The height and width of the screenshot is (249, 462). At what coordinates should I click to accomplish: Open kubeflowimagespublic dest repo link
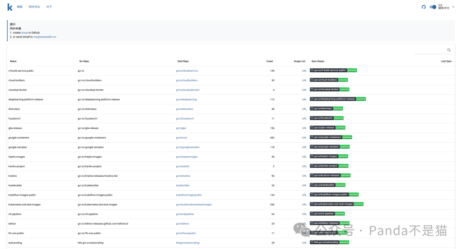click(x=189, y=195)
